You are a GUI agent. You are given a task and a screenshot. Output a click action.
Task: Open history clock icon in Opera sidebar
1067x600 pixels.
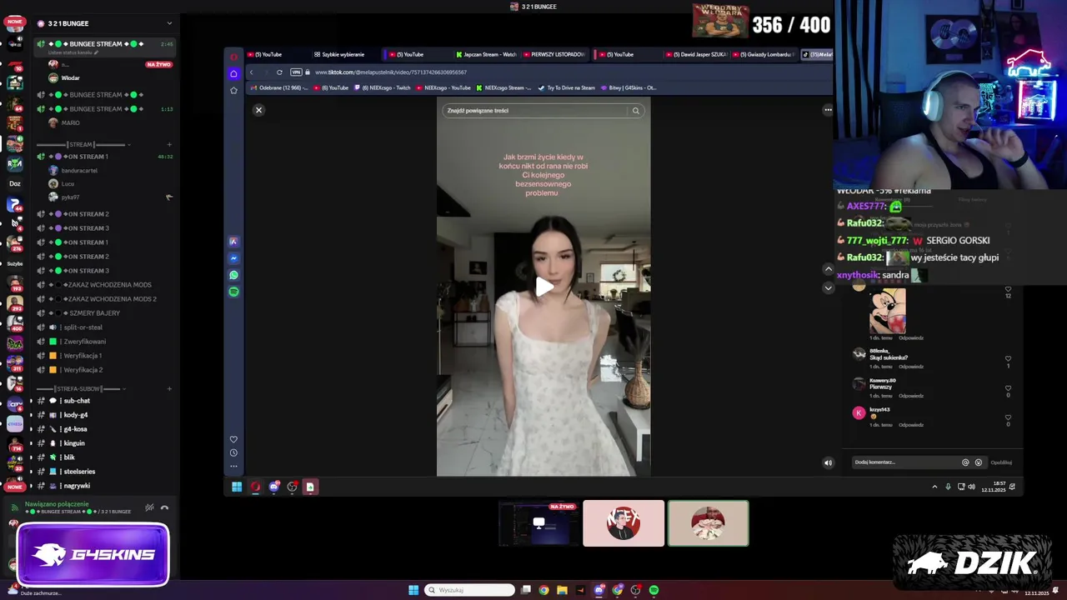233,452
